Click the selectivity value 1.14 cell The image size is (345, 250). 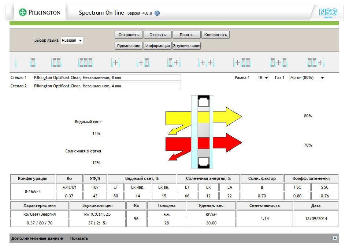tap(265, 219)
